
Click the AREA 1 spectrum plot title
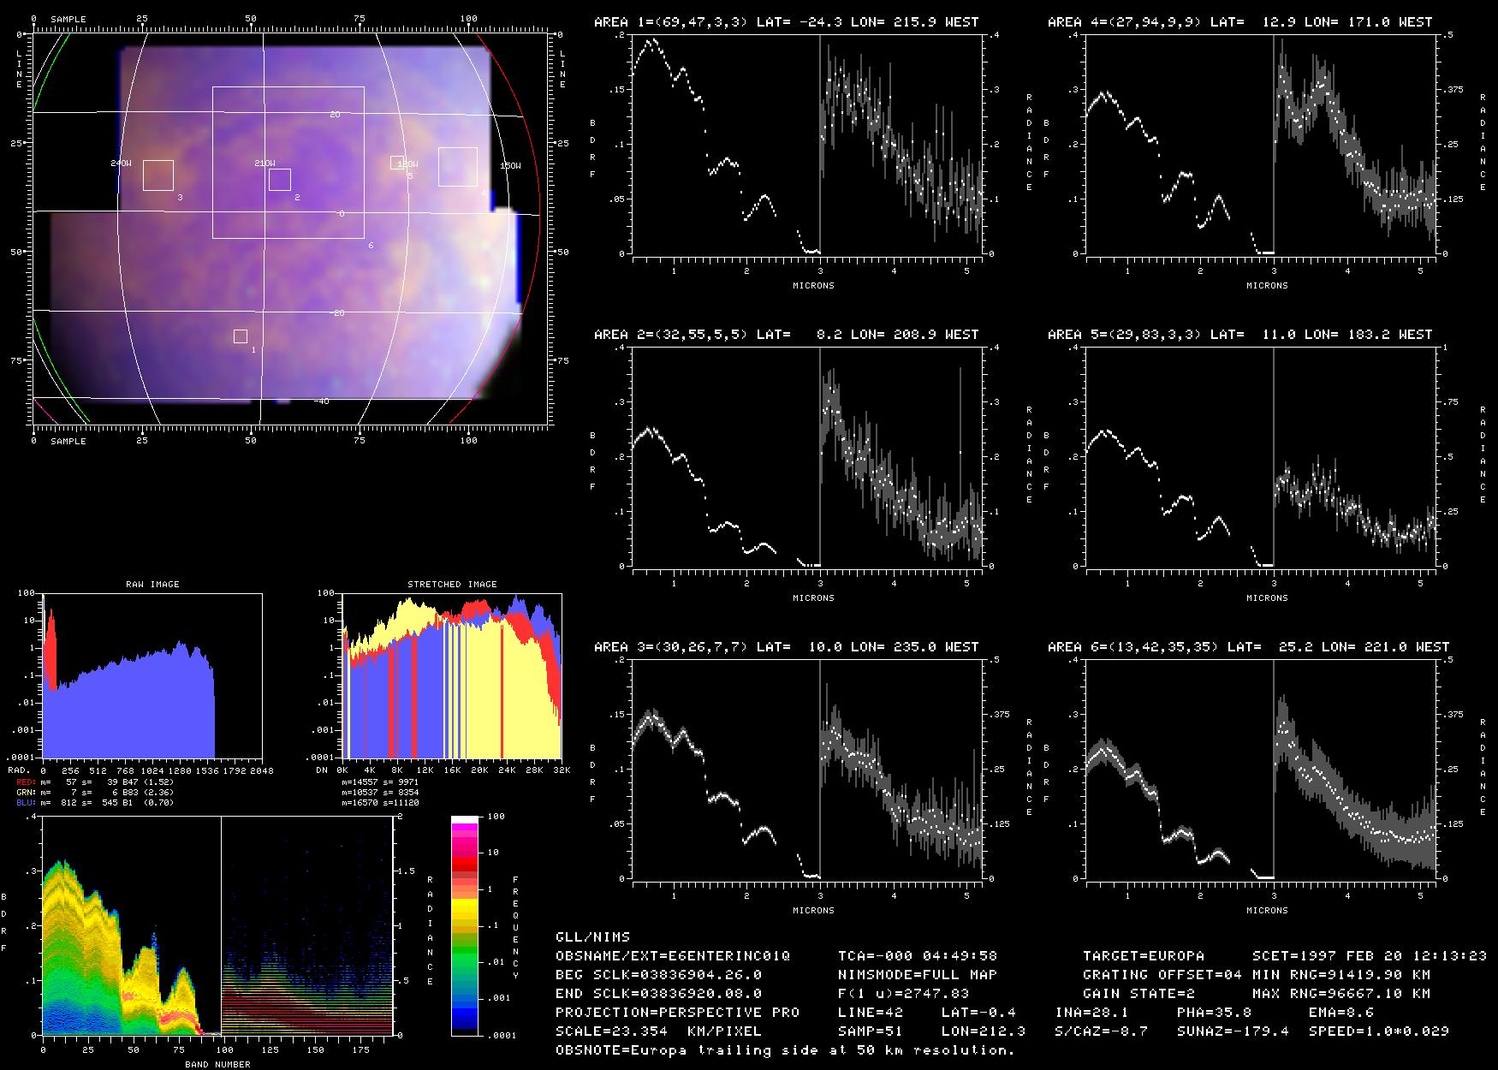(x=786, y=22)
